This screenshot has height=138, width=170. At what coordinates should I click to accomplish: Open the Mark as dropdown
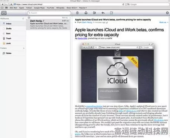coord(164,22)
